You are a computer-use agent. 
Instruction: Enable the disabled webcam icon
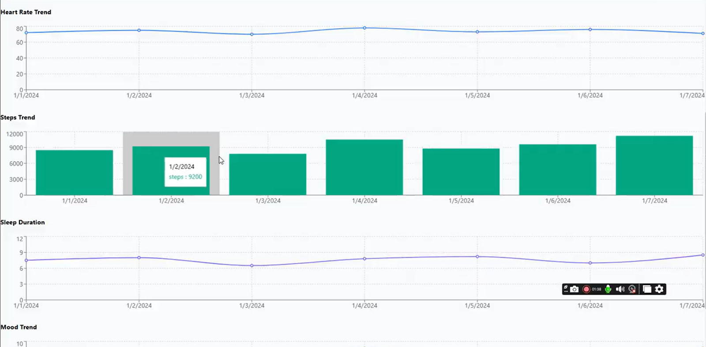[x=632, y=289]
